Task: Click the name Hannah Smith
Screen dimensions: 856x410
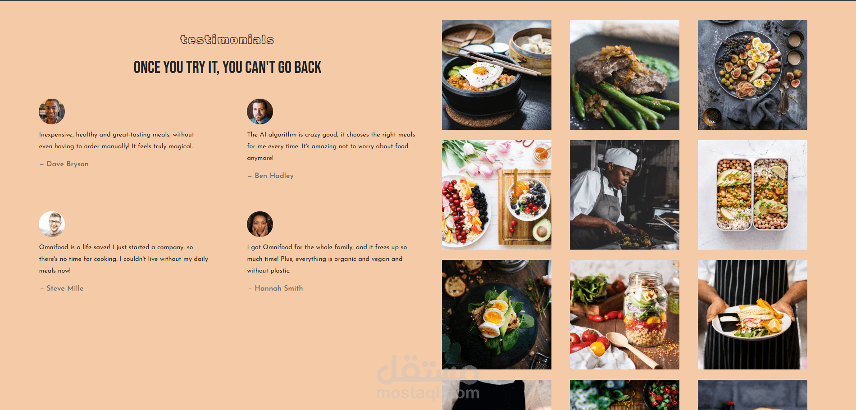Action: pos(279,288)
